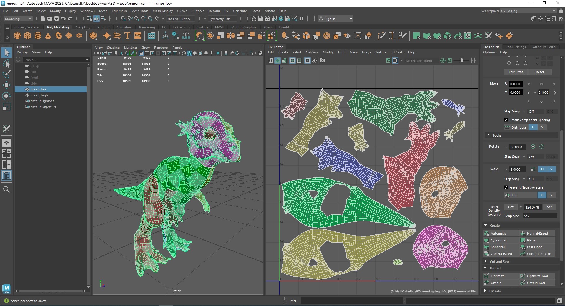Click the Save scene icon
Image resolution: width=565 pixels, height=306 pixels.
(x=56, y=19)
